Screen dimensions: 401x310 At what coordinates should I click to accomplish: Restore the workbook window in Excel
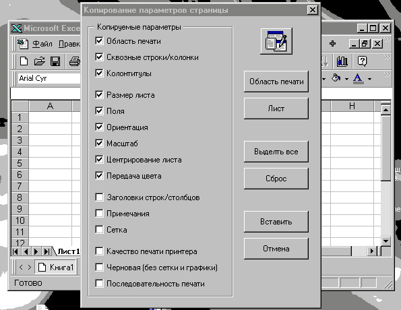[x=365, y=44]
